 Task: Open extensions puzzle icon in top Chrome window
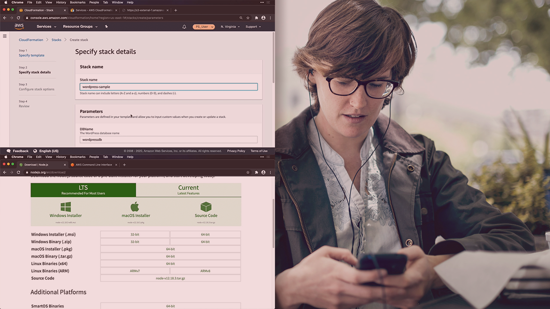point(257,18)
